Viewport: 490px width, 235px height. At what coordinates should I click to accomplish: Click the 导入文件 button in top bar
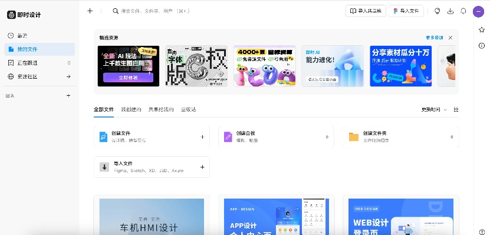pos(406,11)
